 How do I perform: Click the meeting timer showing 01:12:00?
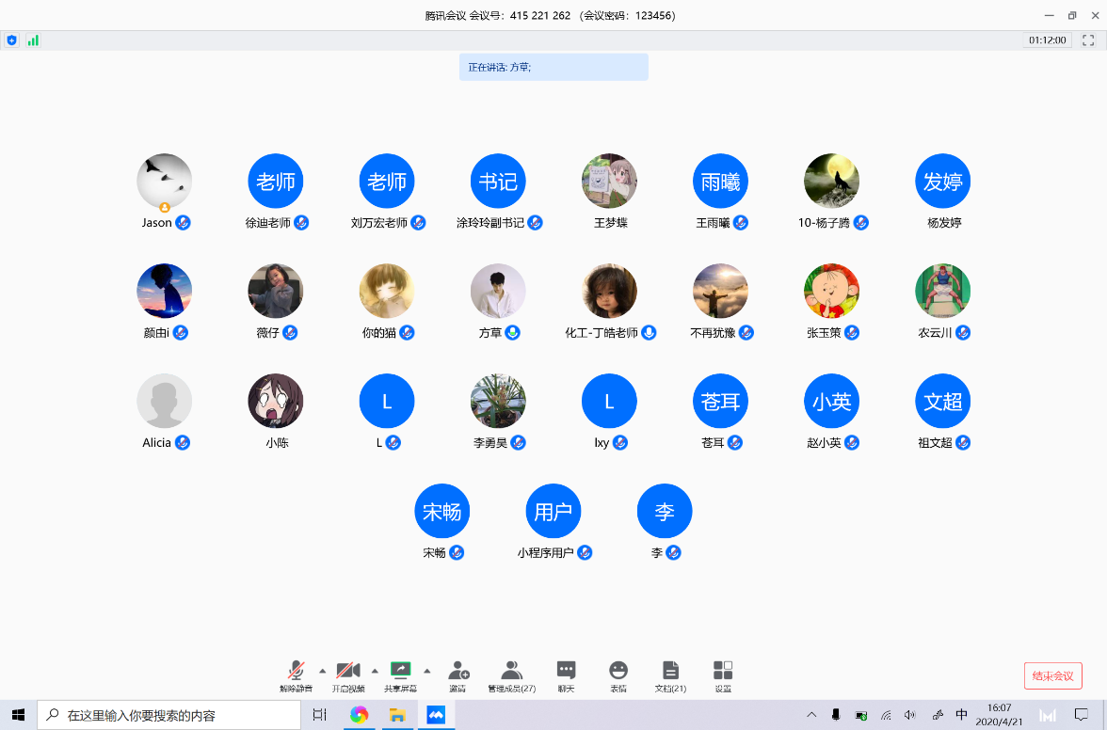tap(1047, 40)
